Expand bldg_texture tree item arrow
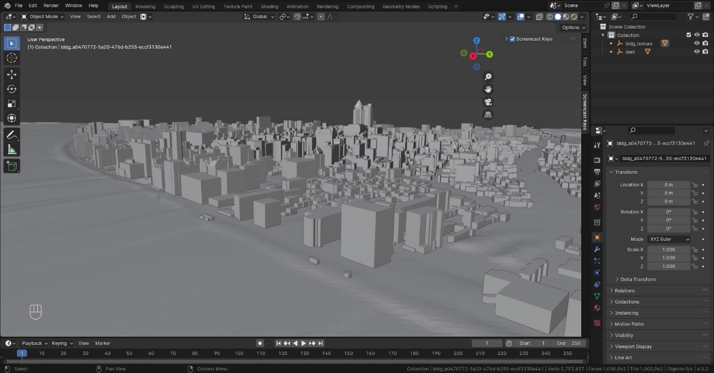This screenshot has width=714, height=373. click(612, 43)
